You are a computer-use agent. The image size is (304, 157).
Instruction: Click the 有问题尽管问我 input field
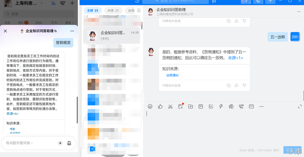(29, 143)
